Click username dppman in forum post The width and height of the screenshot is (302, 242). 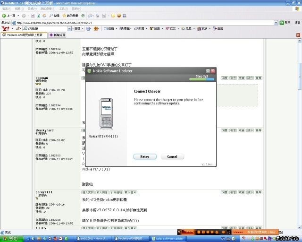[x=42, y=78]
